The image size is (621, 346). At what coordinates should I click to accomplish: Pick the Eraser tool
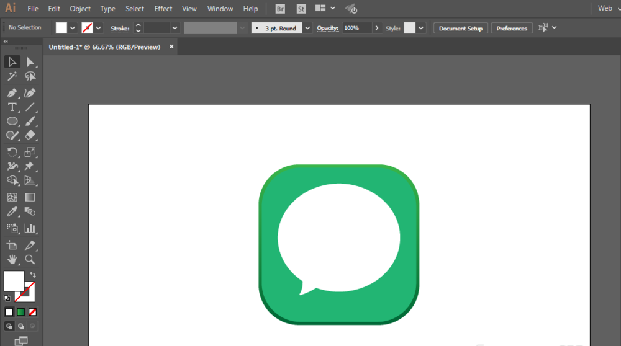[30, 135]
